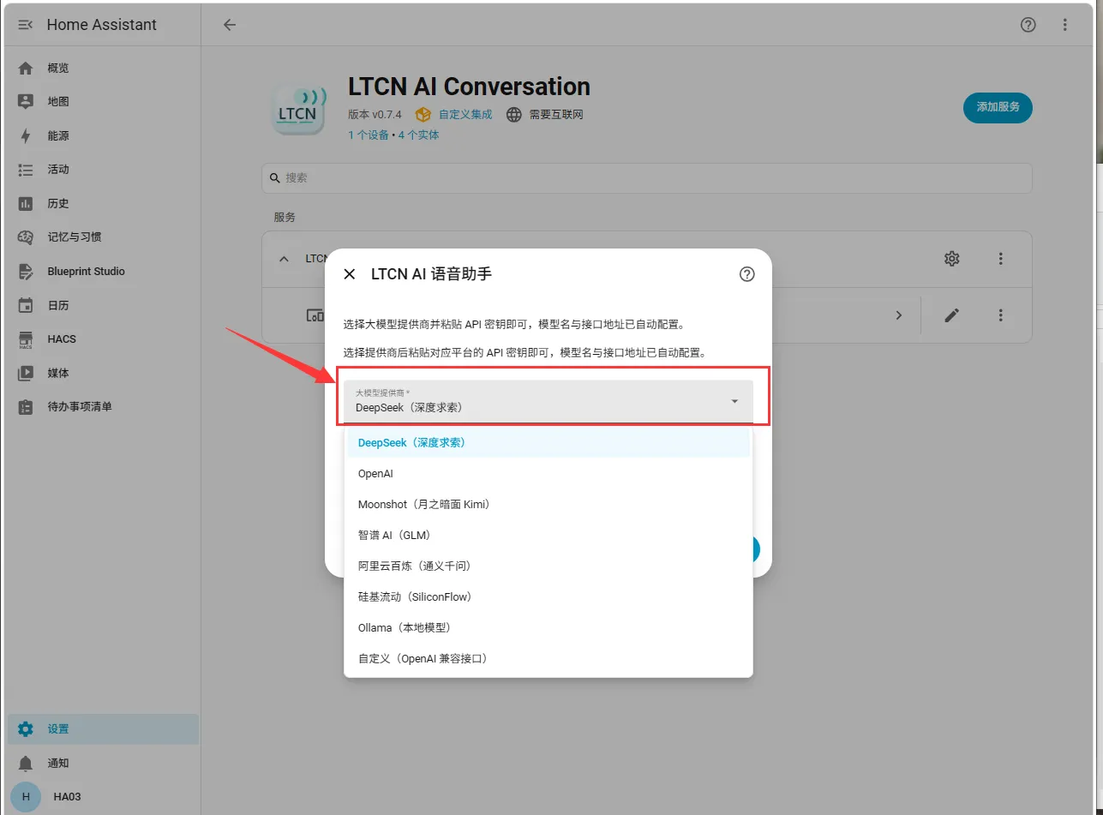Click the 通知 bell icon
Screen dimensions: 1103x815
click(26, 763)
